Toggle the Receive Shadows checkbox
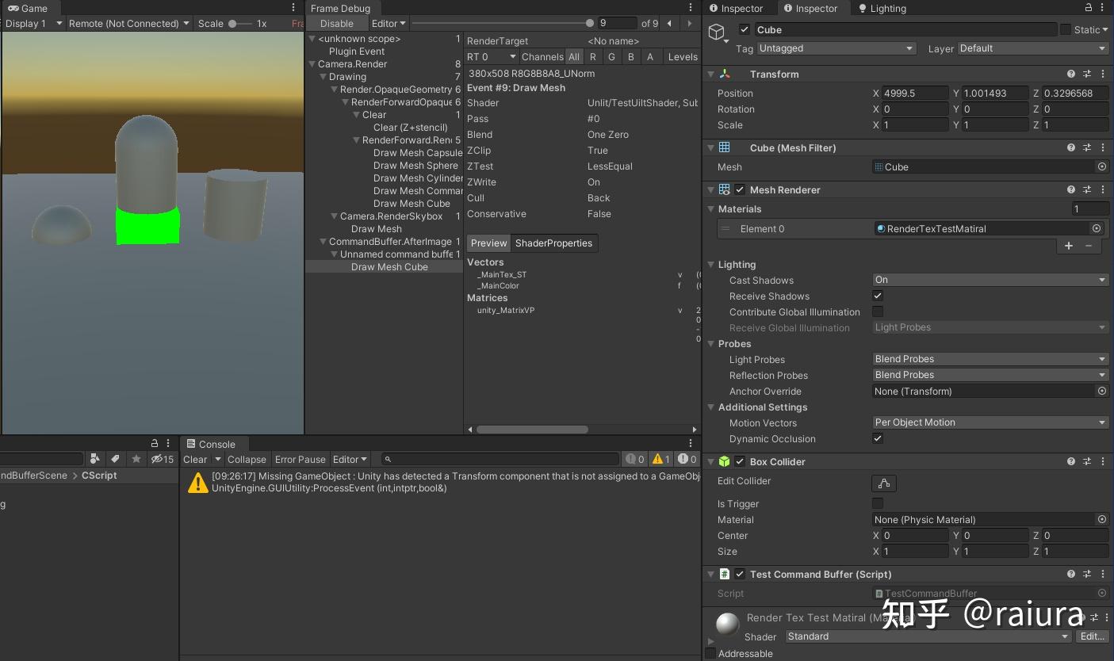The width and height of the screenshot is (1114, 661). pyautogui.click(x=878, y=296)
